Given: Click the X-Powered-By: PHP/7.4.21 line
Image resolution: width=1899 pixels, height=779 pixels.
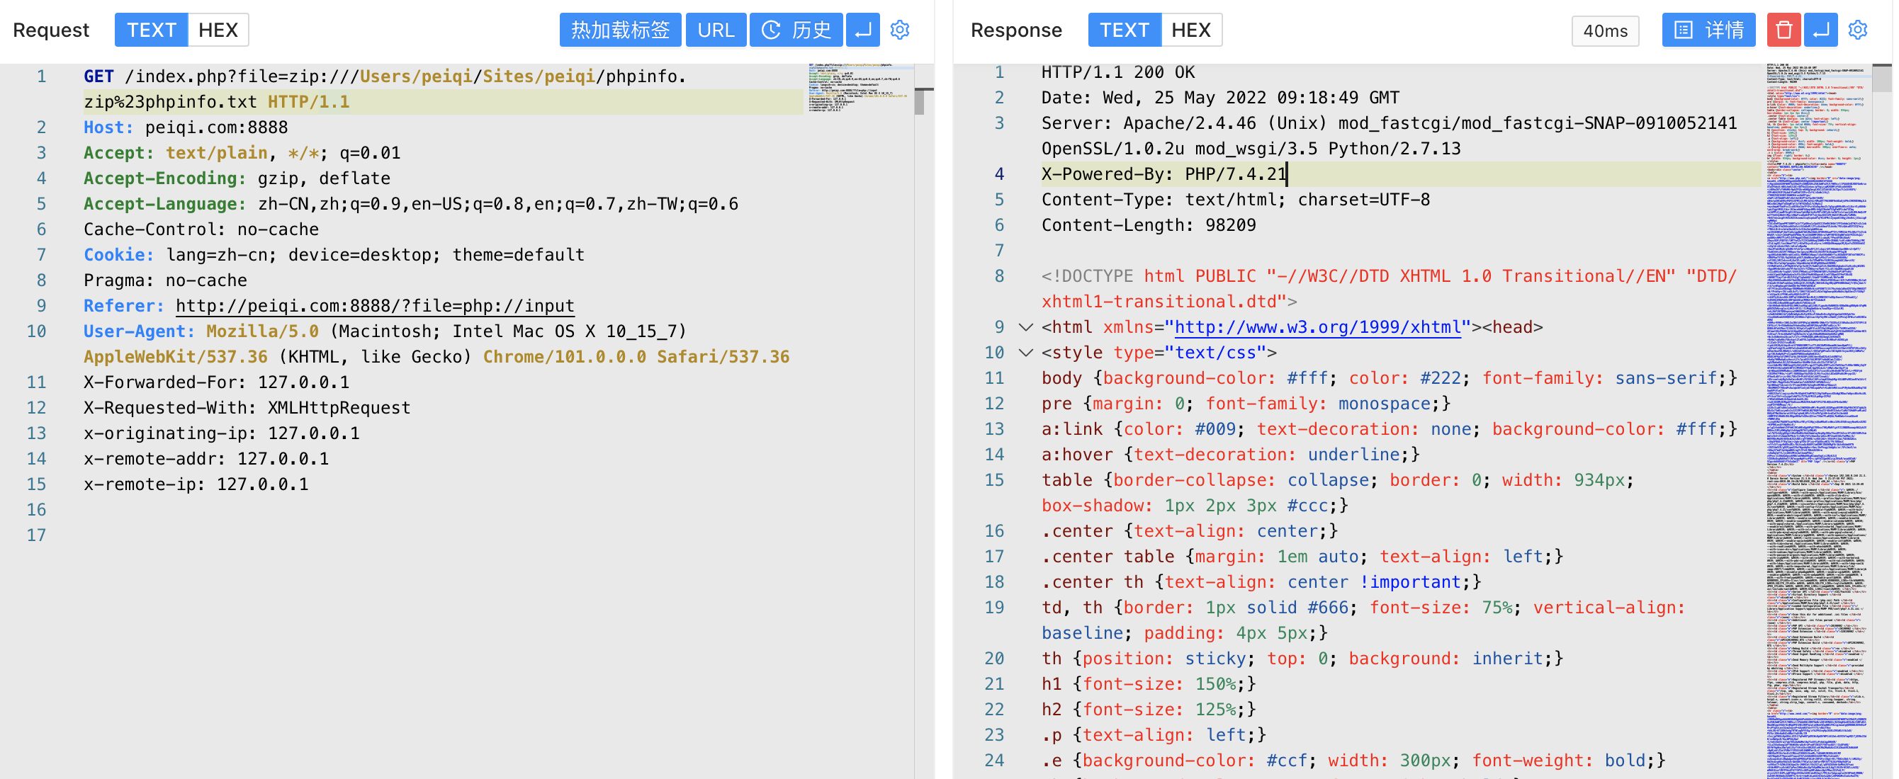Looking at the screenshot, I should click(x=1164, y=175).
